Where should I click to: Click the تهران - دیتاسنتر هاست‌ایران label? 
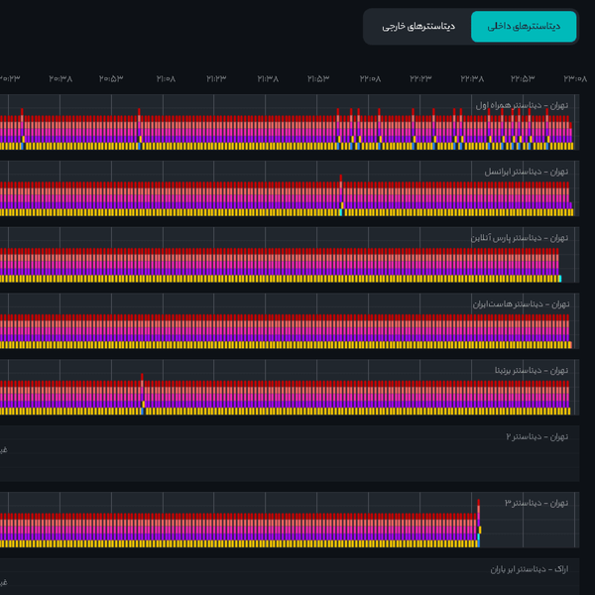[521, 304]
